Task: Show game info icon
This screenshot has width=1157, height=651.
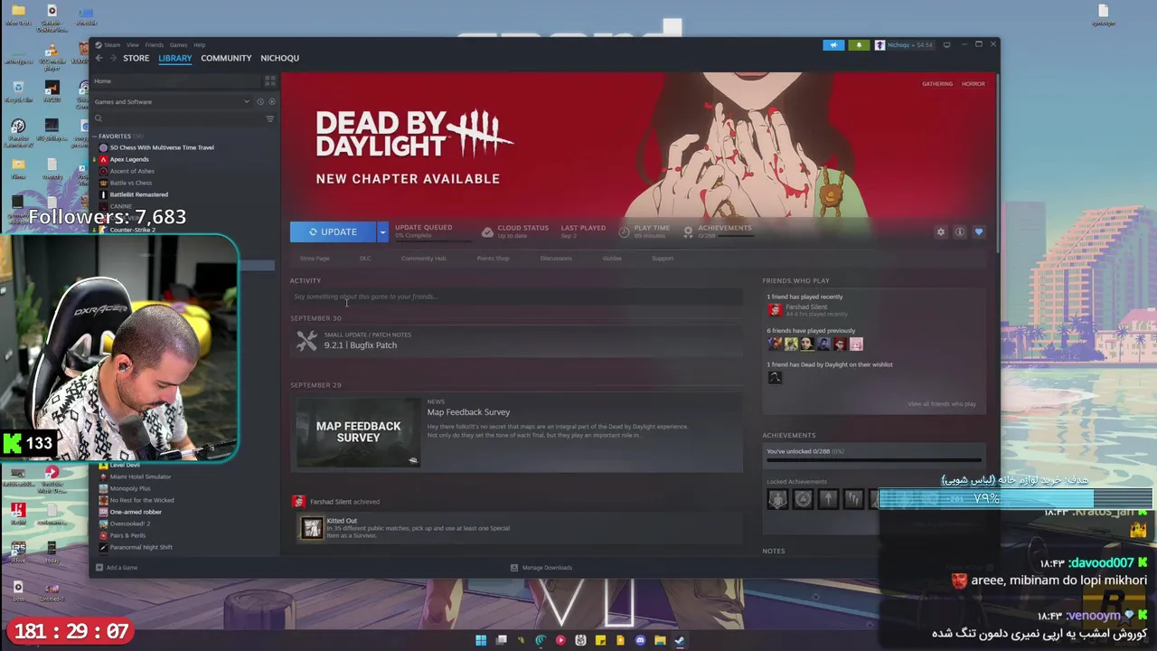Action: pyautogui.click(x=960, y=232)
